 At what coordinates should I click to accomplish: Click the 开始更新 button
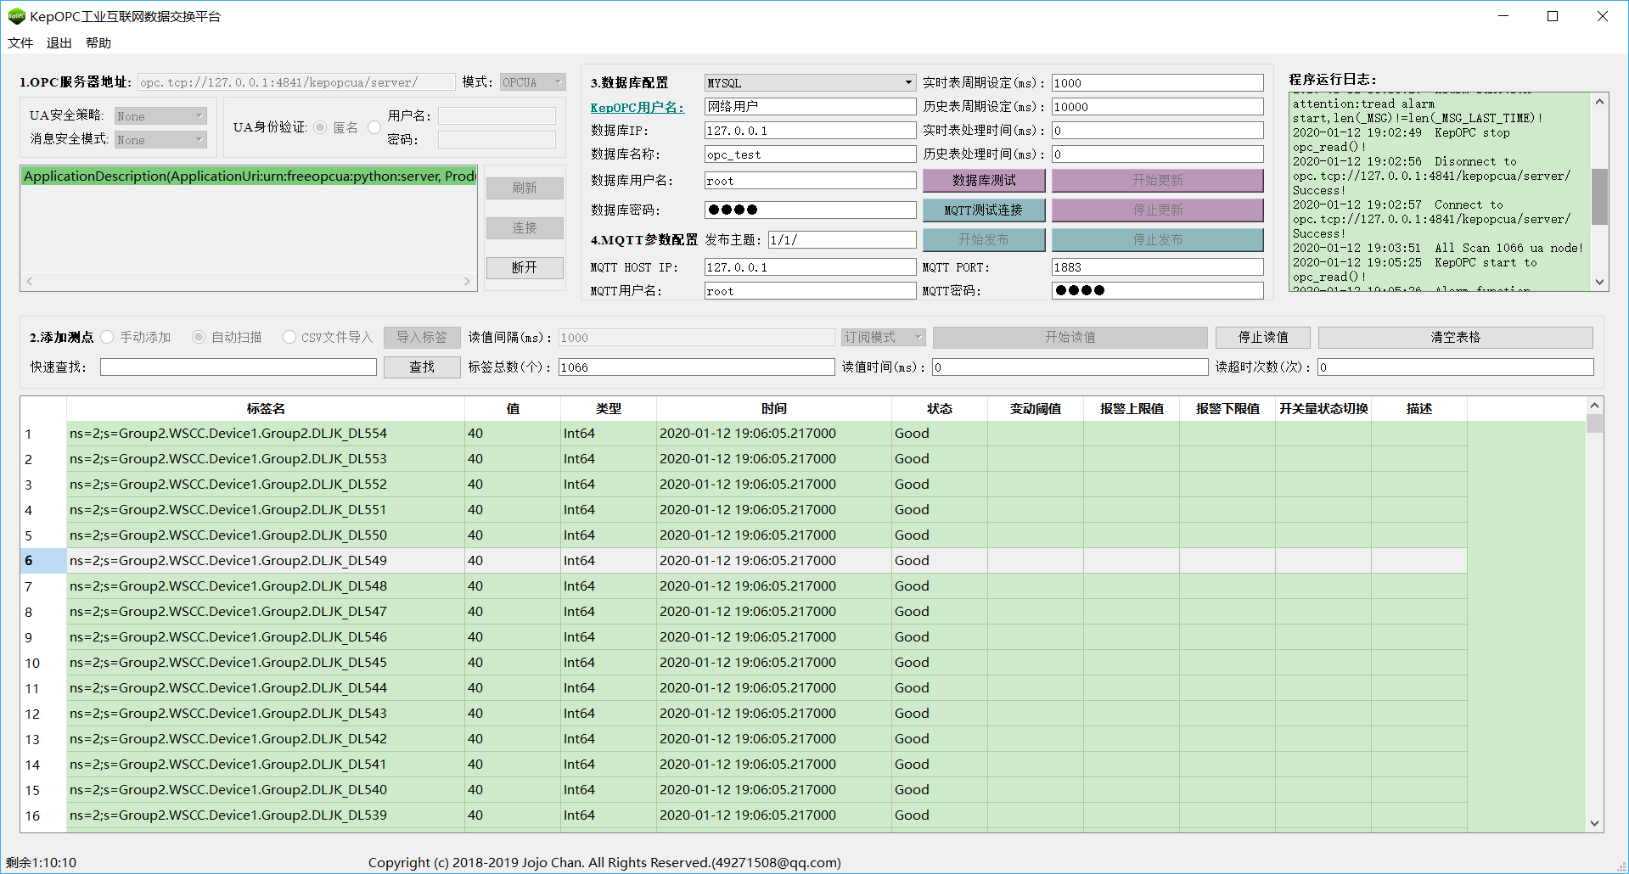1158,181
